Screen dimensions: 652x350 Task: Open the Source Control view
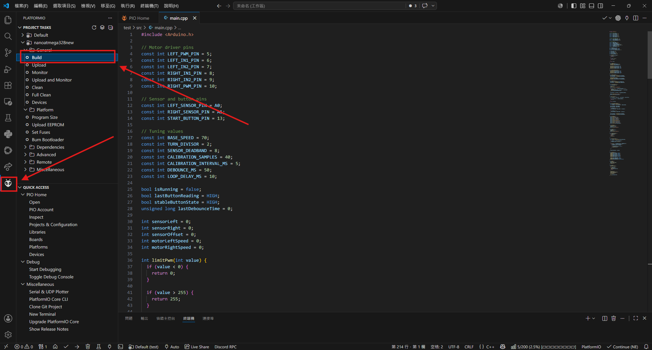(8, 53)
